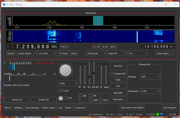This screenshot has width=180, height=118.
Task: Click the 14.100,000 MHz sub frequency display
Action: (157, 47)
